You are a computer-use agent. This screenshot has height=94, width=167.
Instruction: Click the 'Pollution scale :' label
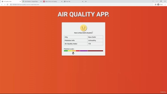click(69, 49)
